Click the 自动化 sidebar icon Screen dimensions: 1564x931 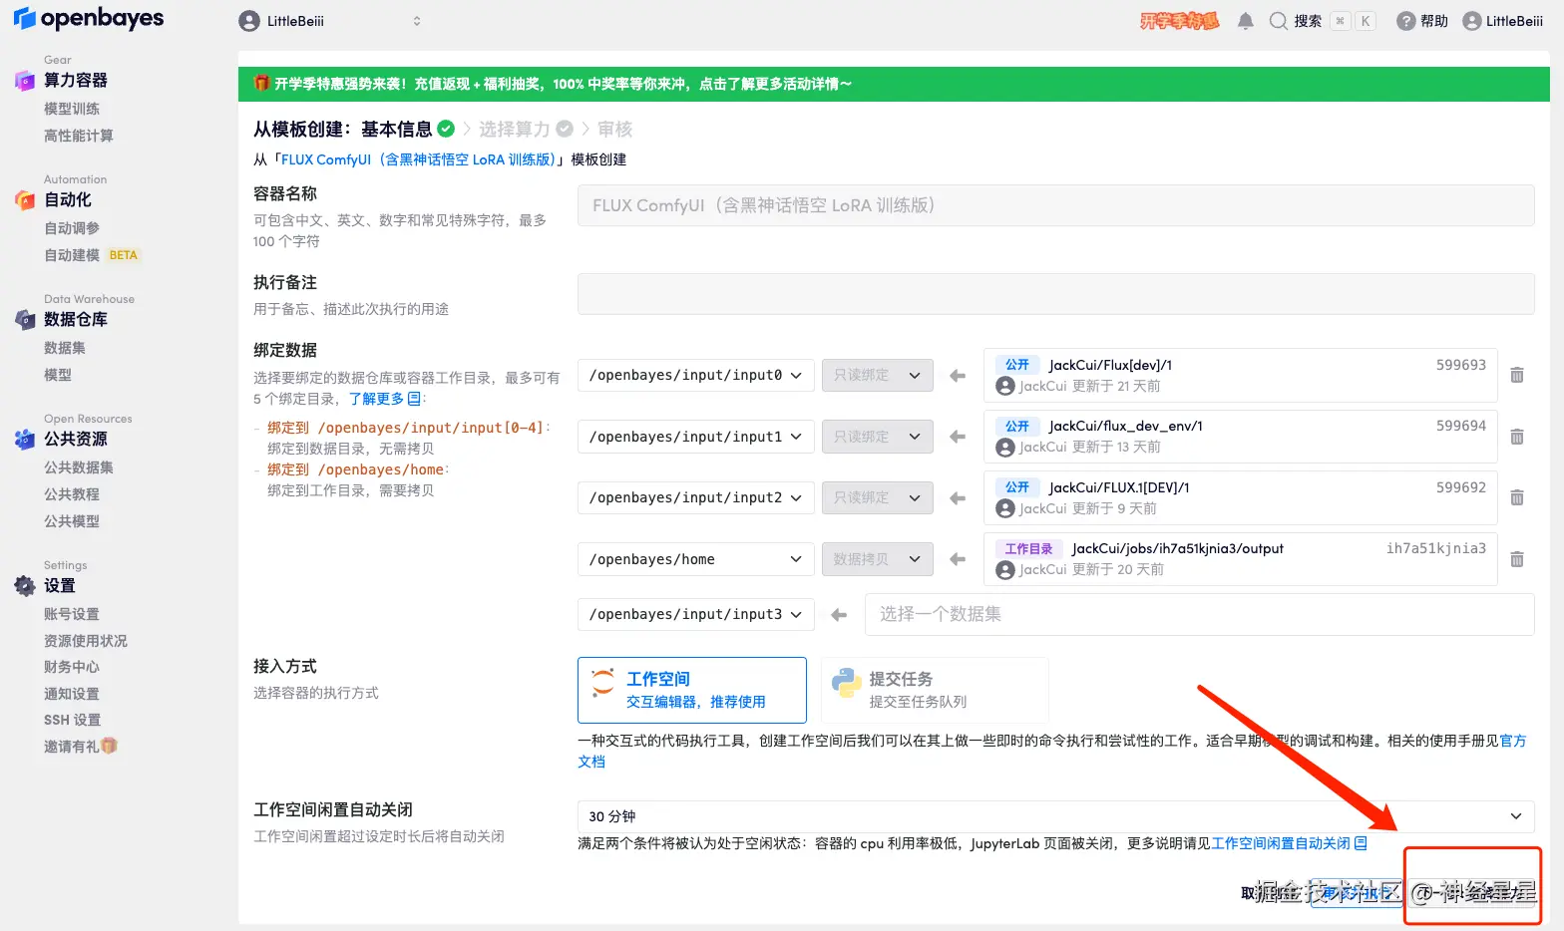click(25, 200)
